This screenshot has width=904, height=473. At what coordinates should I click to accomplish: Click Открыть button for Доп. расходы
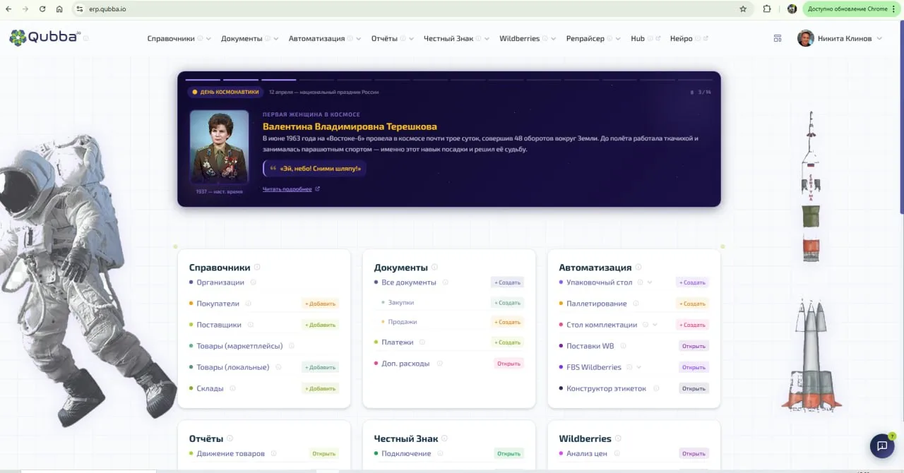(509, 364)
